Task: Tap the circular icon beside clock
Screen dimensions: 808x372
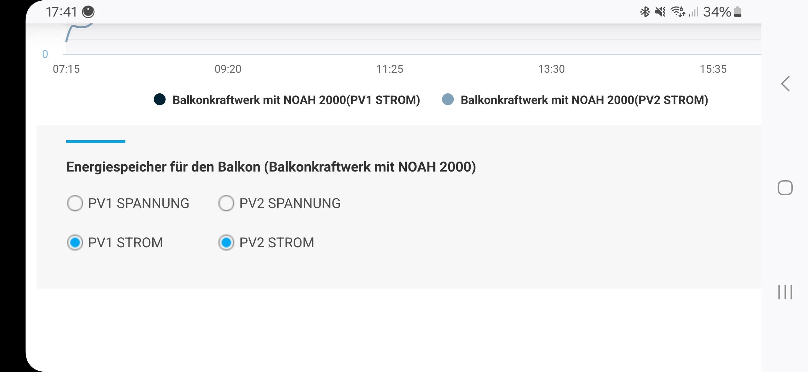Action: coord(88,12)
